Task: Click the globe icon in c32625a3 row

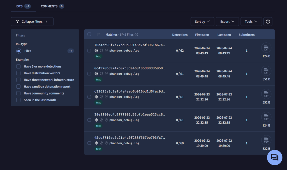Action: point(101,97)
